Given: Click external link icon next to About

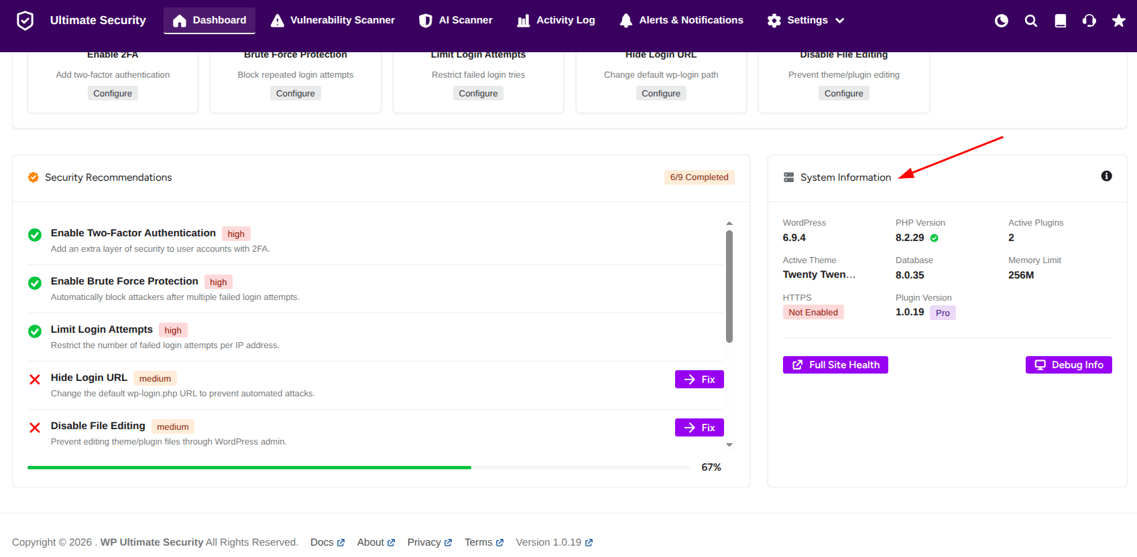Looking at the screenshot, I should point(392,543).
